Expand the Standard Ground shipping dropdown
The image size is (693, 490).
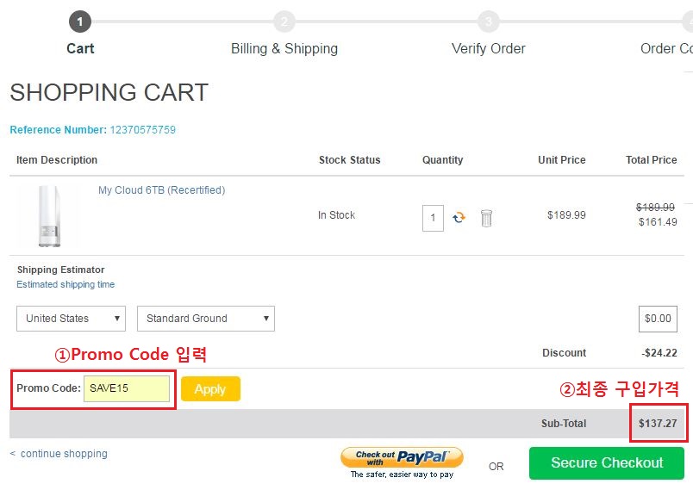(205, 319)
